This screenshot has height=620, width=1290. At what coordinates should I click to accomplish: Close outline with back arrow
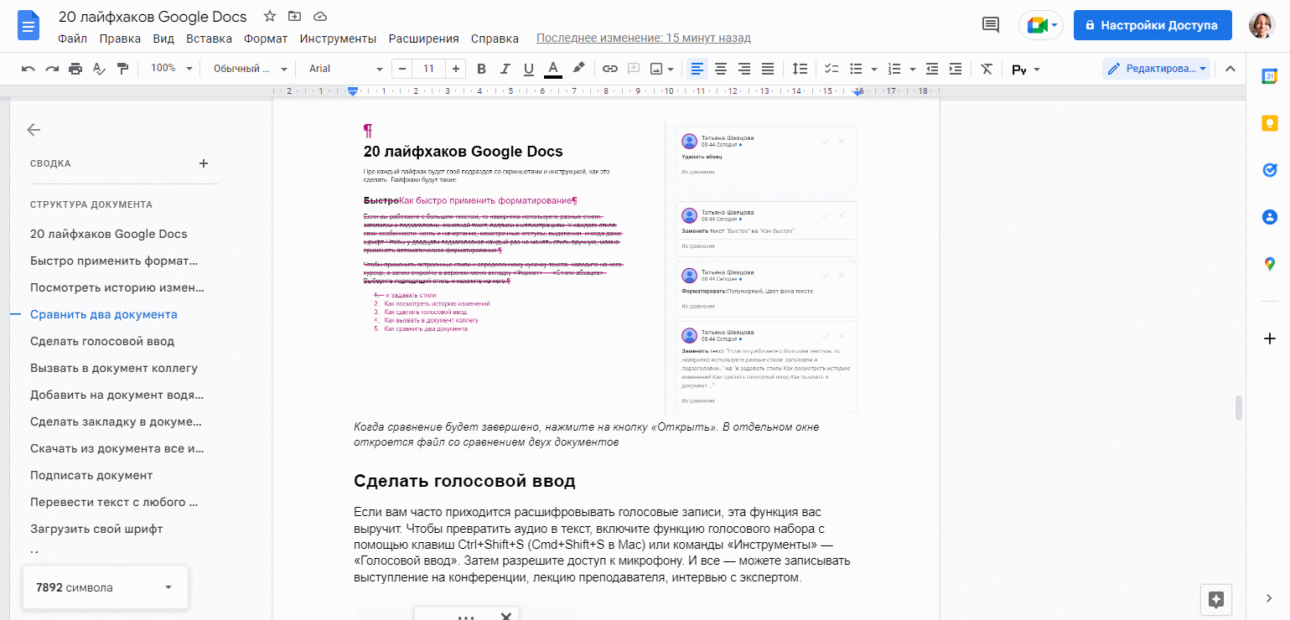click(x=34, y=130)
